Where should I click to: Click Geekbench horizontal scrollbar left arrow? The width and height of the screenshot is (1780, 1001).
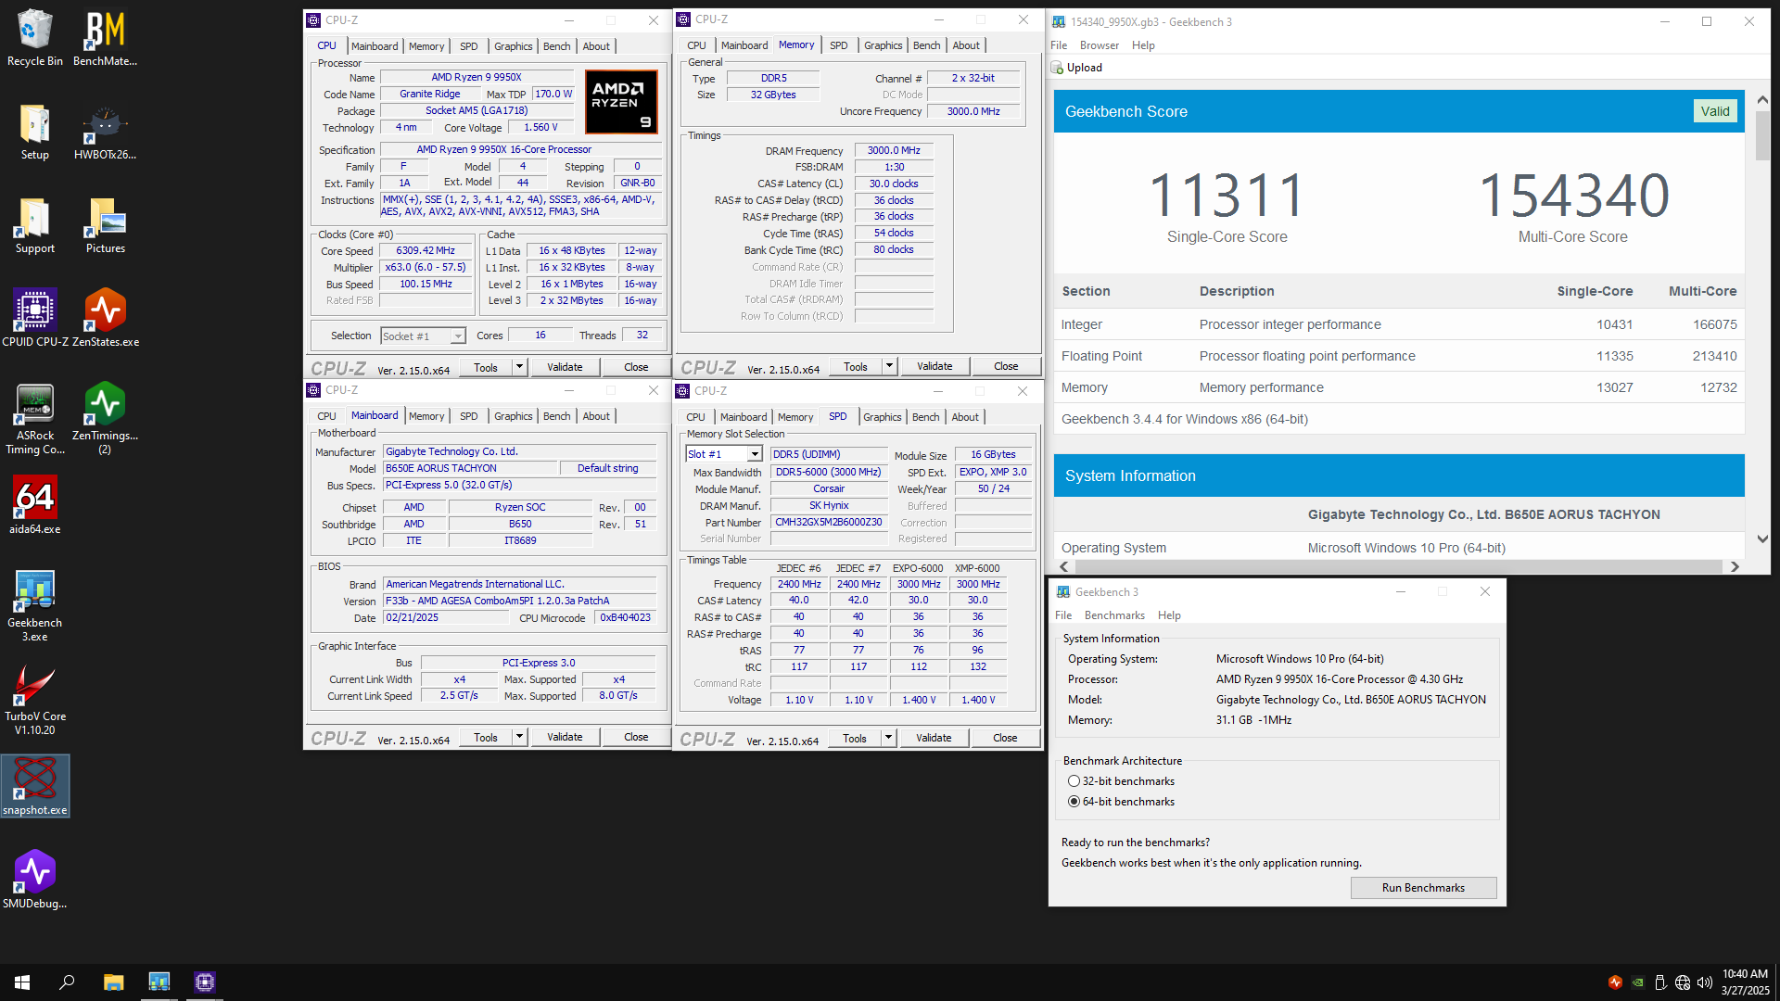click(x=1063, y=566)
